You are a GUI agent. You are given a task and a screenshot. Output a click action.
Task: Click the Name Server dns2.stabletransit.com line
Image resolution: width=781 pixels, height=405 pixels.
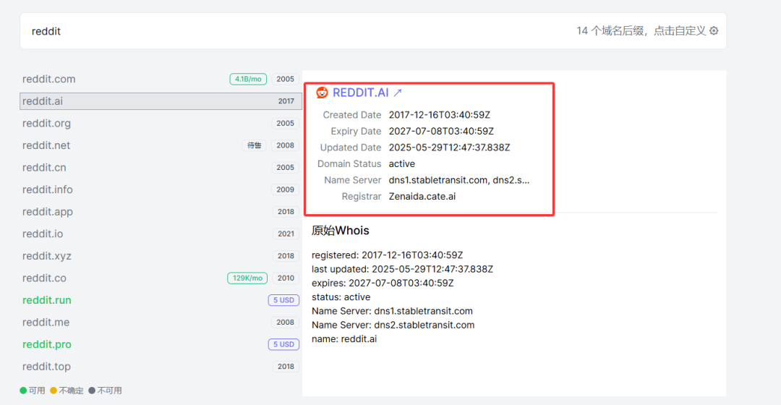(393, 325)
